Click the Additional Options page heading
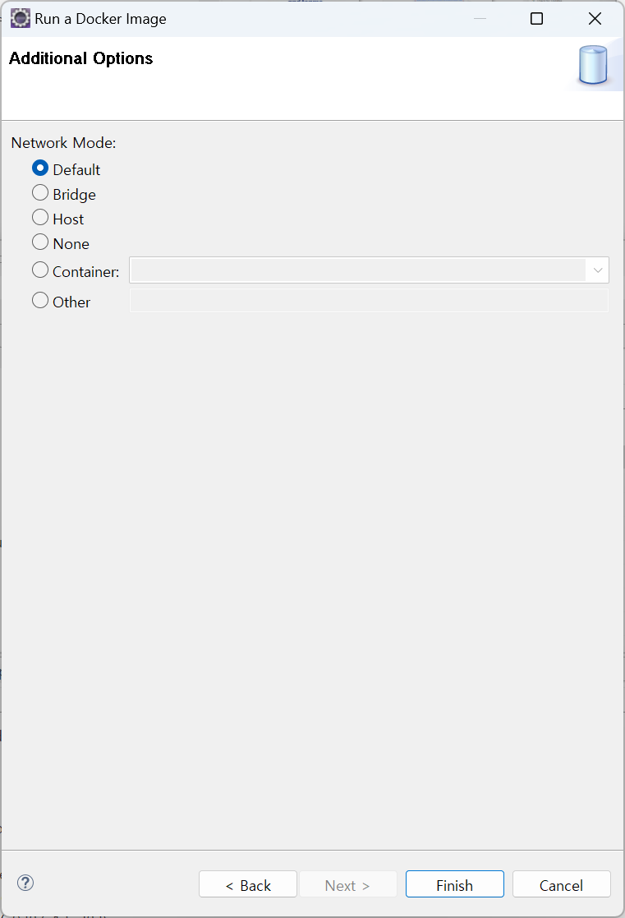 81,58
